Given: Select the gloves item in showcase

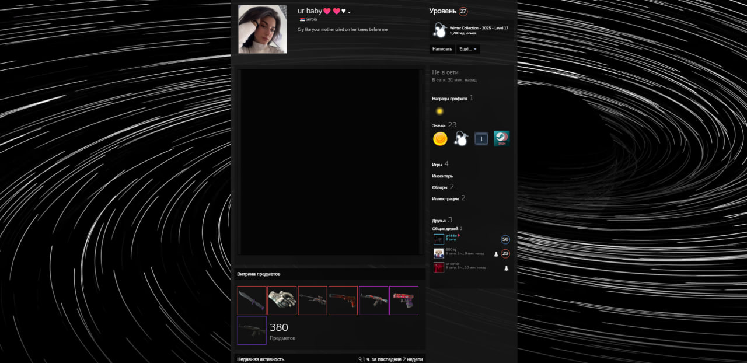Looking at the screenshot, I should (x=282, y=301).
